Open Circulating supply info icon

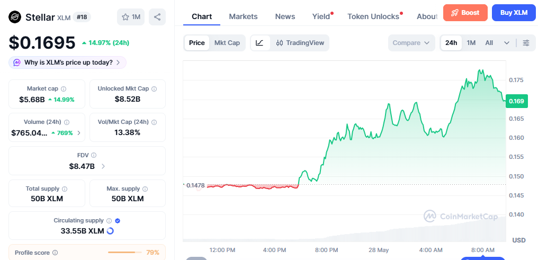[x=109, y=221]
